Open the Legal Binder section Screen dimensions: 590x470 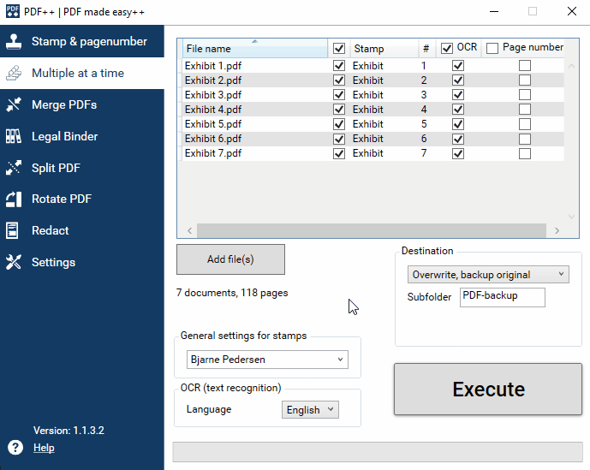[x=82, y=136]
